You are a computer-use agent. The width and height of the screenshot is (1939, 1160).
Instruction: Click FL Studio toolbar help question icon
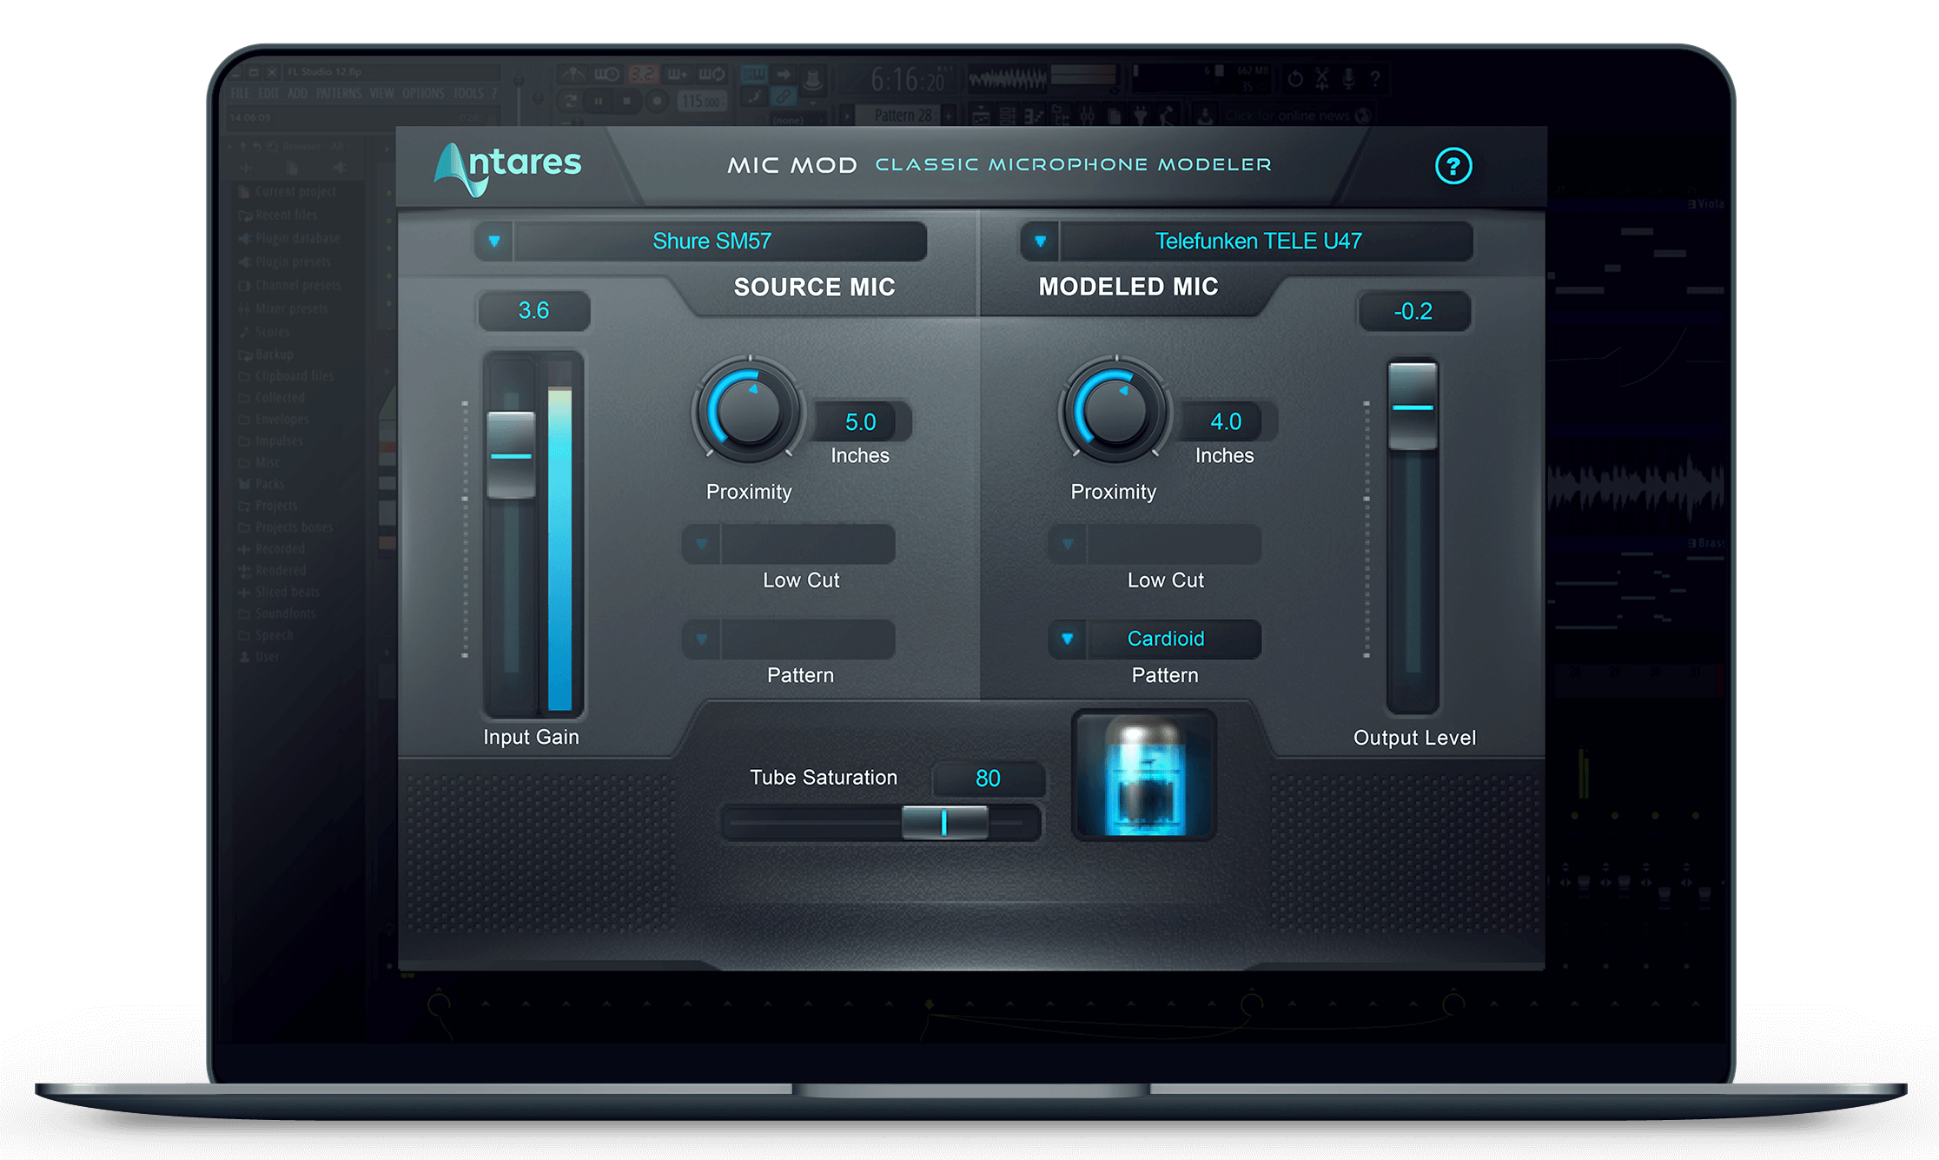click(1375, 78)
